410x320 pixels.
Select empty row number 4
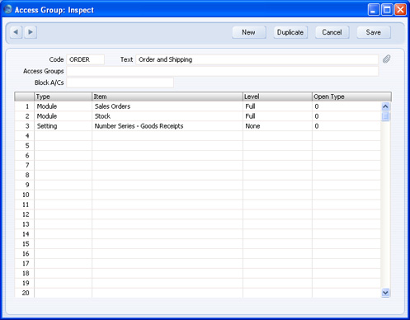click(x=25, y=136)
